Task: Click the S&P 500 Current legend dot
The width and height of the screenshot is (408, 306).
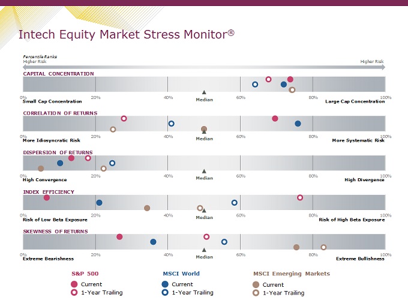Action: point(74,284)
